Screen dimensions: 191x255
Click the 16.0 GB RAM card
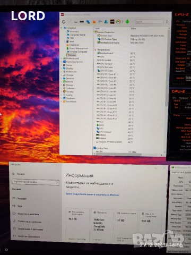(77, 225)
